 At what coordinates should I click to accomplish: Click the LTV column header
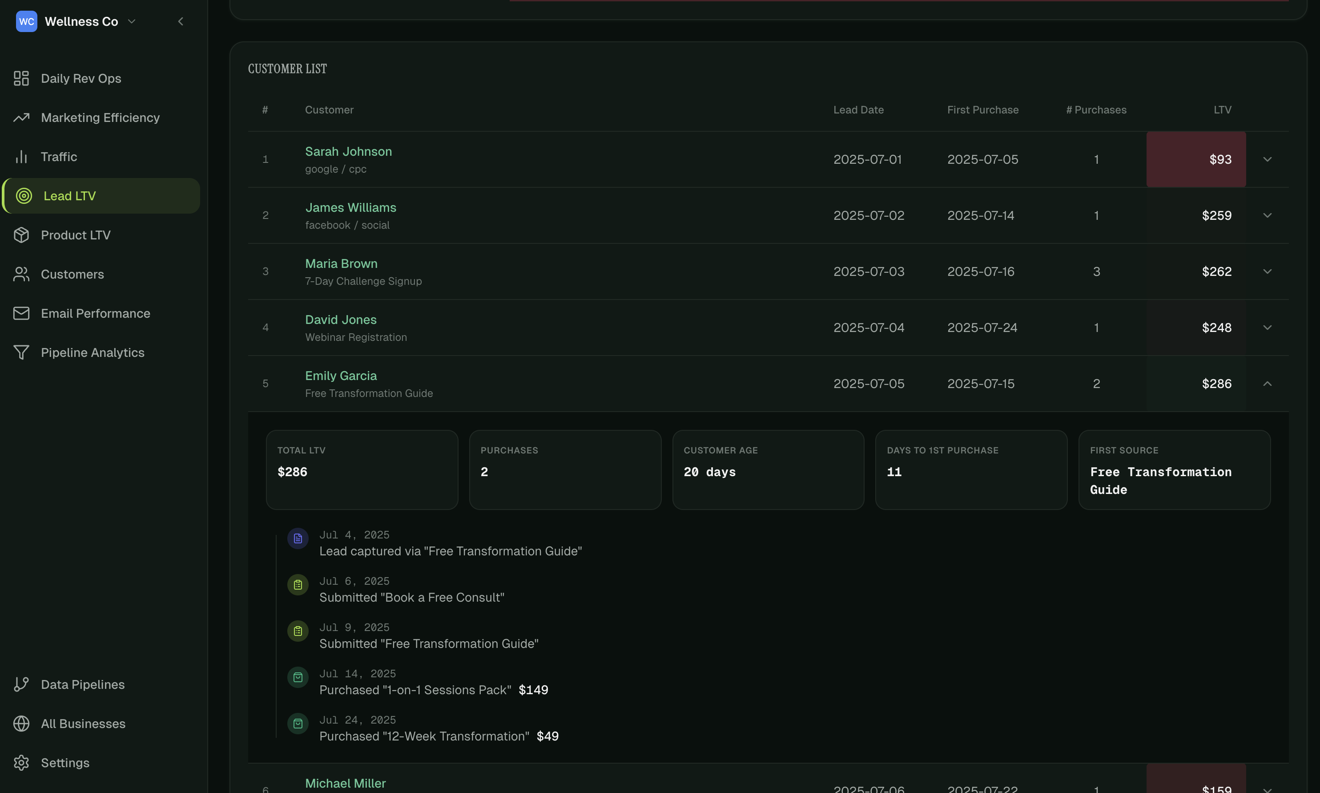tap(1222, 110)
